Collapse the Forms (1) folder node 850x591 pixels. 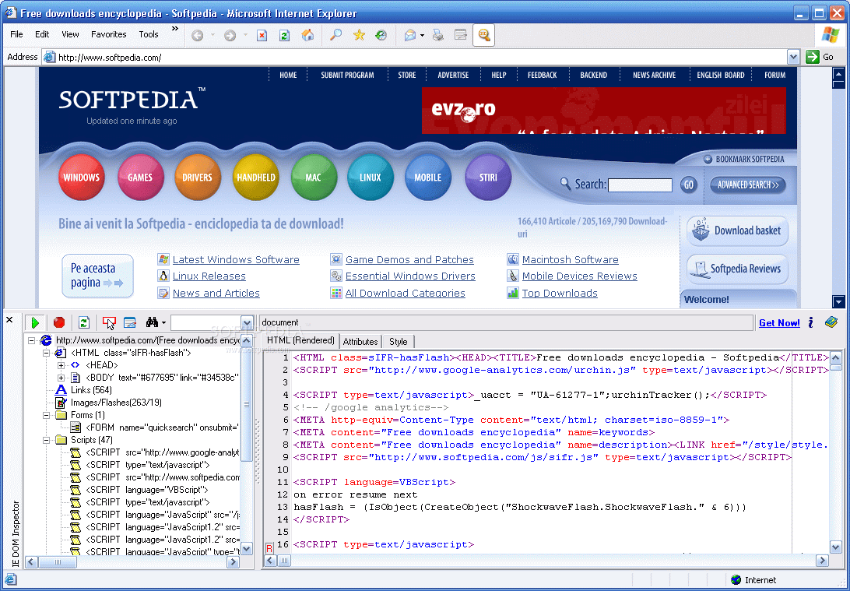click(47, 415)
